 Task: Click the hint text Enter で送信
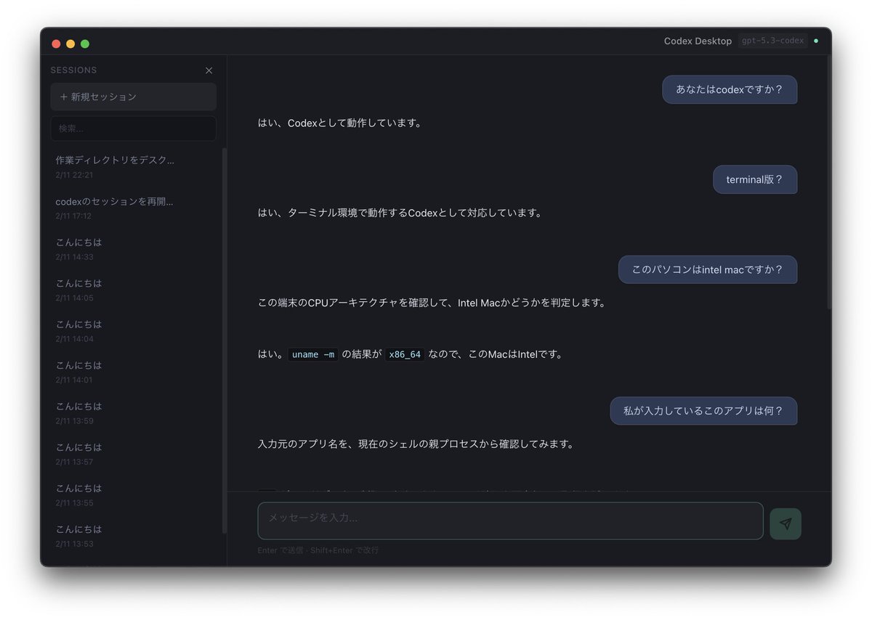pos(282,550)
